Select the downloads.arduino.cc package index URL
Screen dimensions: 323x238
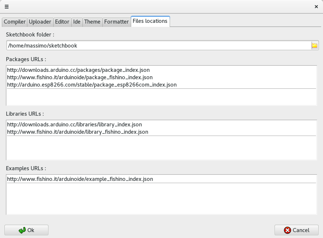78,70
